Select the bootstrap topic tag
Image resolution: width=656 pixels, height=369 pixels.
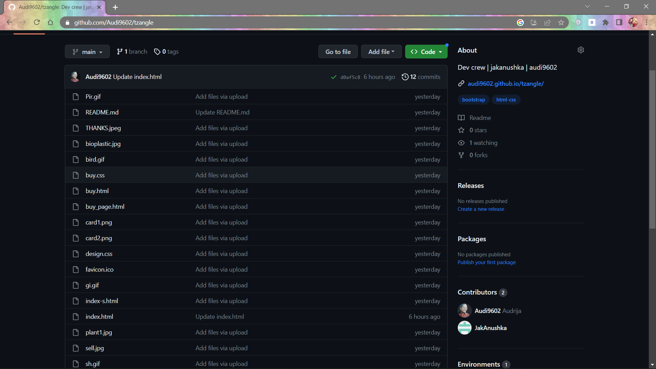473,100
